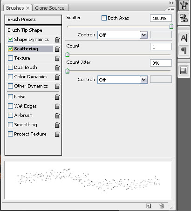Viewport: 191px width, 211px height.
Task: Toggle lock icon for Texture
Action: pyautogui.click(x=57, y=58)
